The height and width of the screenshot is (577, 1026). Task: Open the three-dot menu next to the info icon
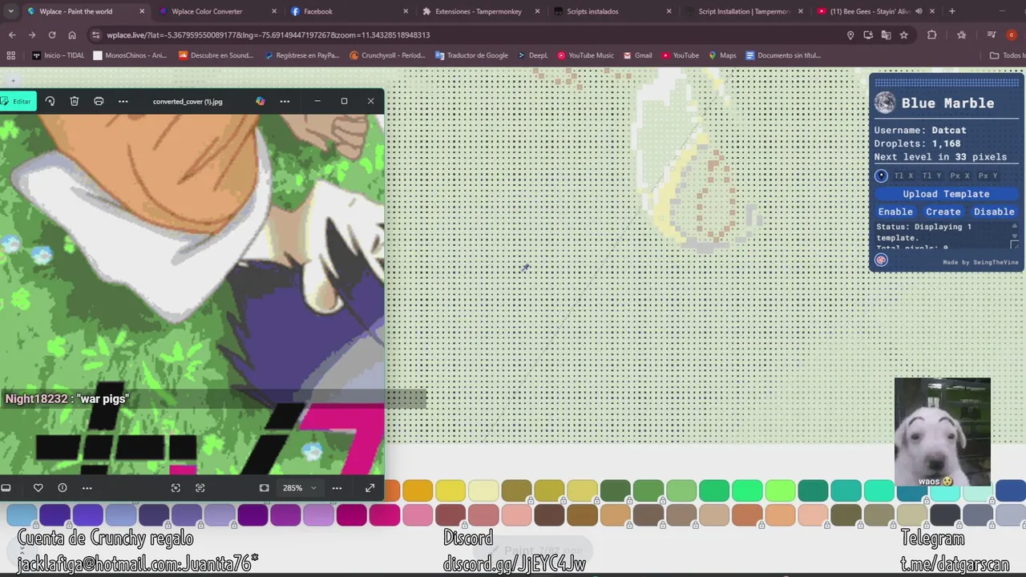click(x=87, y=487)
